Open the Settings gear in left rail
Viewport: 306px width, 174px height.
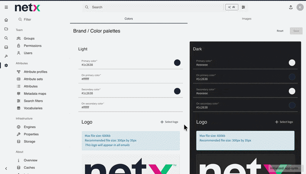click(x=6, y=65)
